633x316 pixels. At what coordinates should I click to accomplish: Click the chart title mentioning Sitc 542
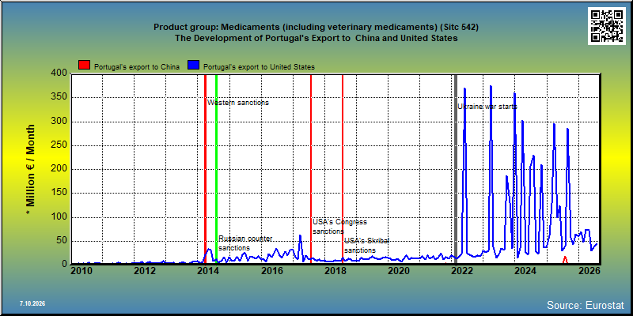click(x=316, y=28)
